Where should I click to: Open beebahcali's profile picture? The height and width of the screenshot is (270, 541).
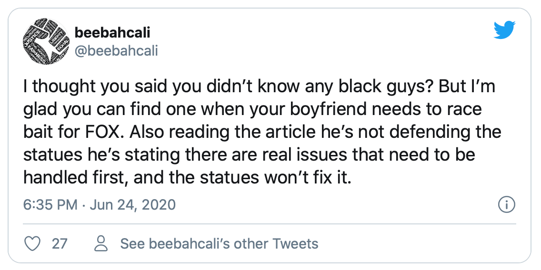coord(43,44)
